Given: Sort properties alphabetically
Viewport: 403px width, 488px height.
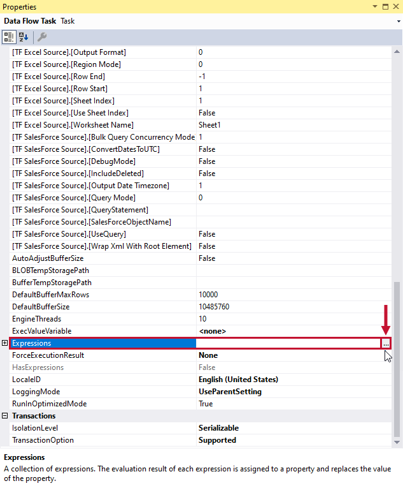Looking at the screenshot, I should point(24,37).
